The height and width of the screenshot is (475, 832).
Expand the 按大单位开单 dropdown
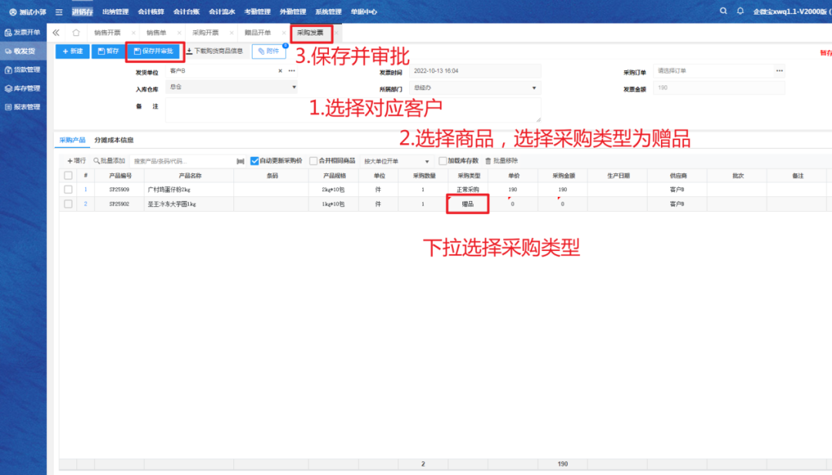[x=427, y=162]
